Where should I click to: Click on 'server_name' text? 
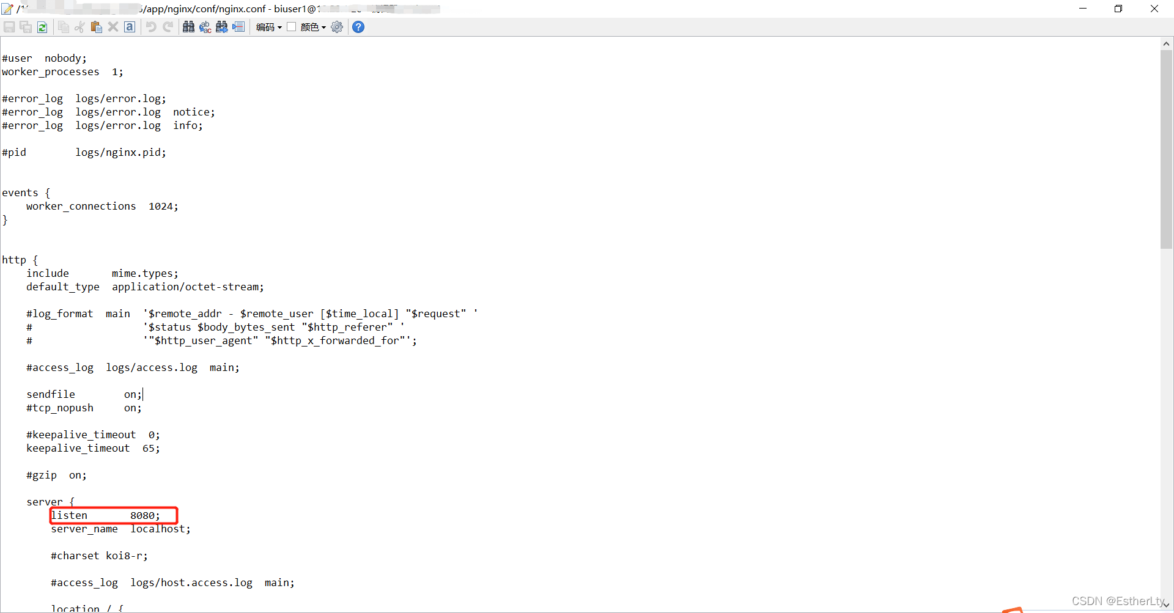(x=84, y=529)
